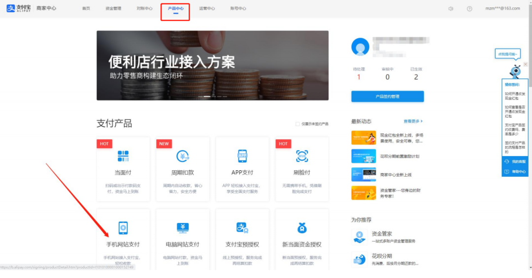Click the APP支付 phone icon
Image resolution: width=532 pixels, height=278 pixels.
[242, 156]
